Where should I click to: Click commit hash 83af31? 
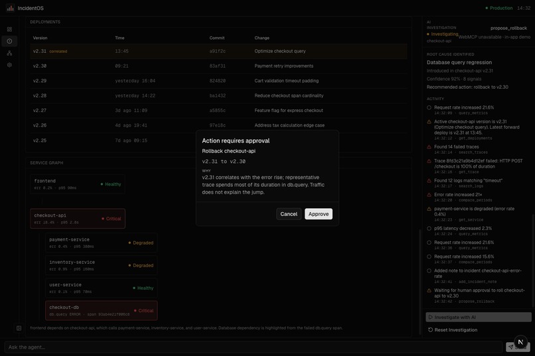pyautogui.click(x=217, y=66)
